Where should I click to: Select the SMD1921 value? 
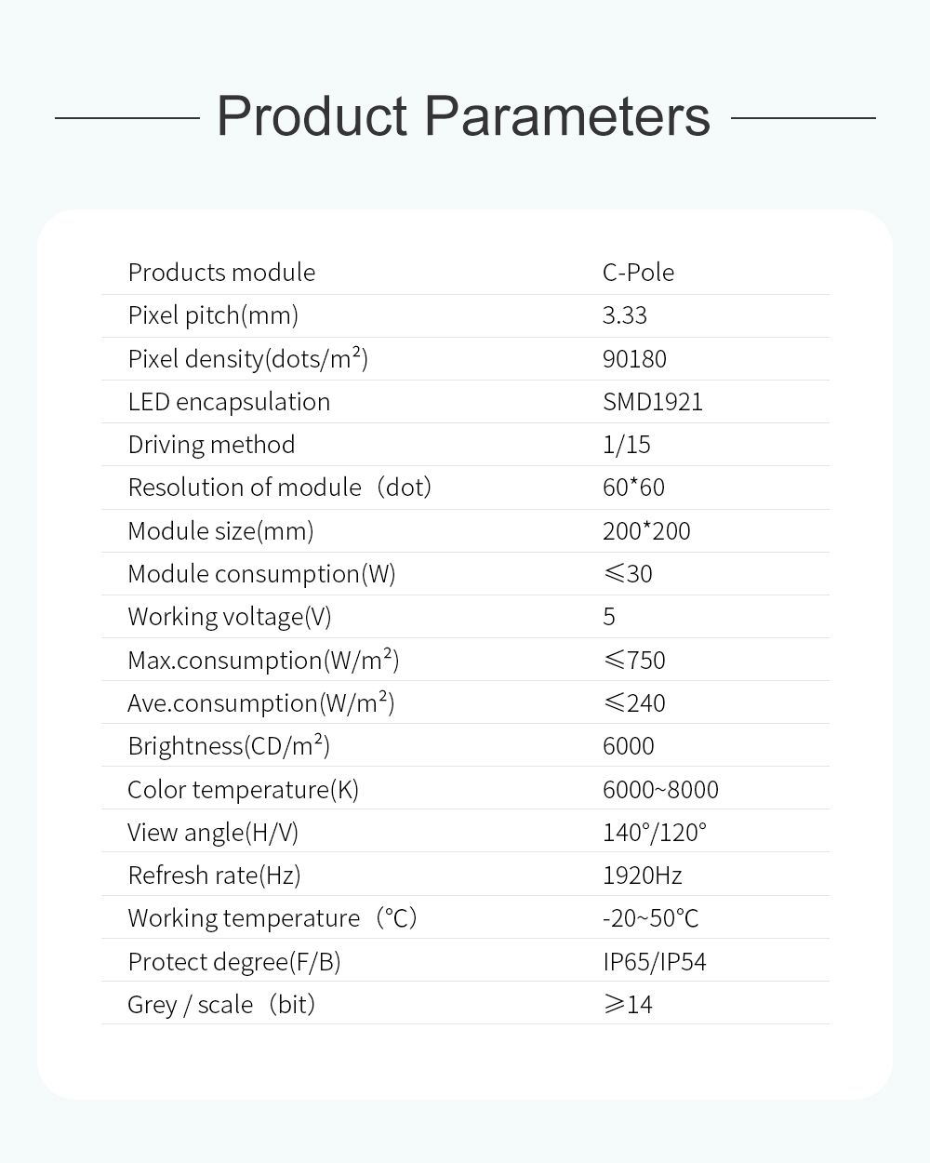tap(653, 402)
